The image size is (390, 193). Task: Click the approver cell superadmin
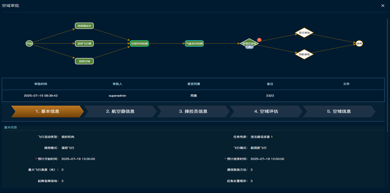[x=117, y=96]
